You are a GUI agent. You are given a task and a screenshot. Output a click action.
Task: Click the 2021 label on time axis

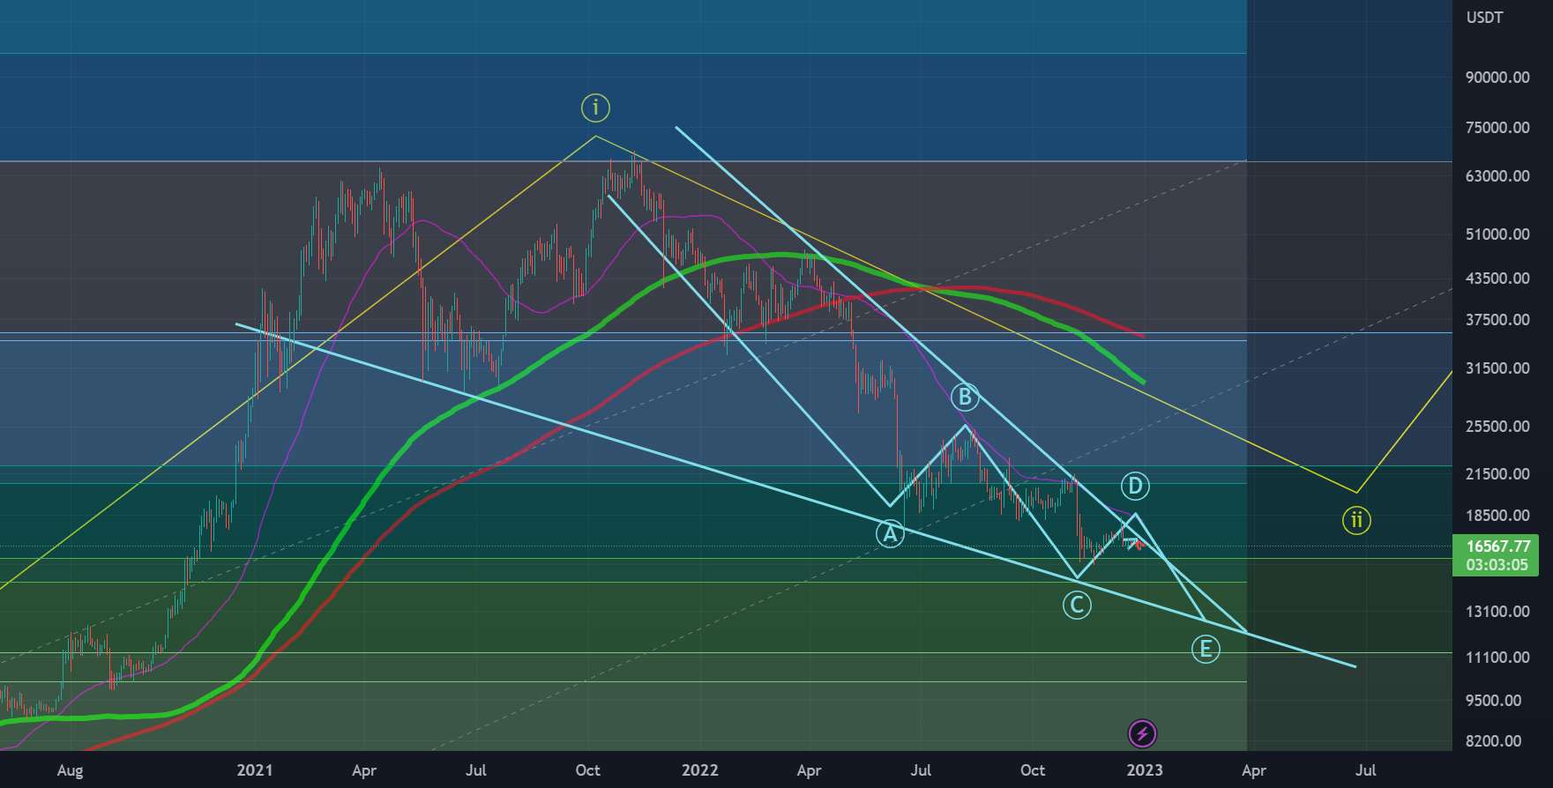point(255,770)
